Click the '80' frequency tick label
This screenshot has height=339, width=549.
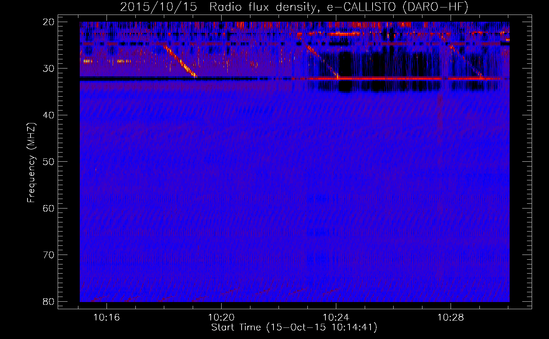(x=49, y=301)
